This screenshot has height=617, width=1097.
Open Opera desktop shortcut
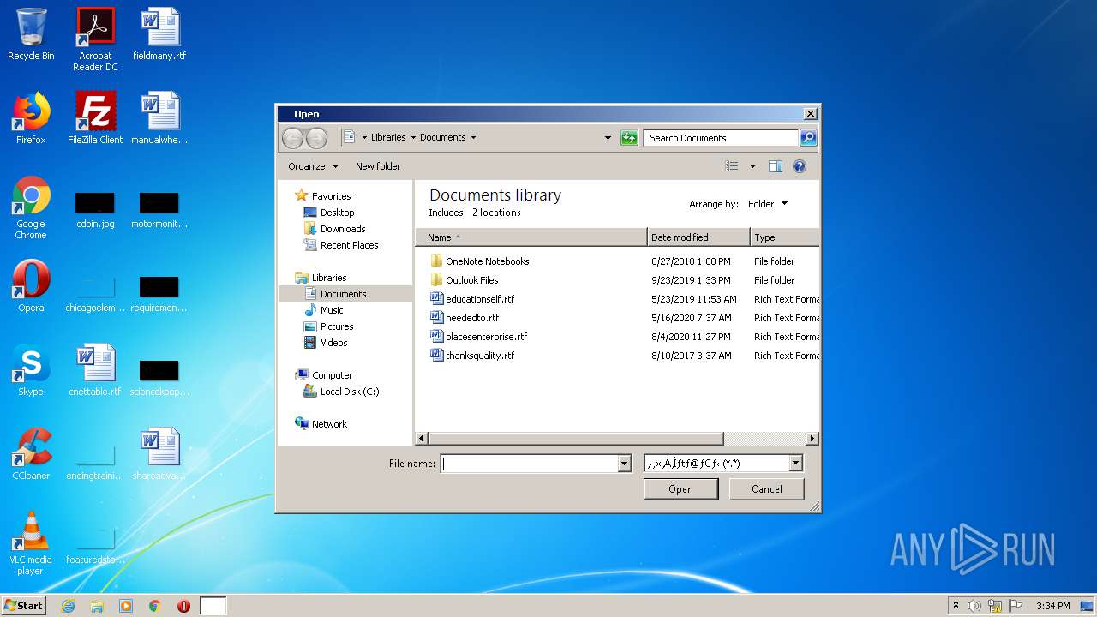(31, 286)
